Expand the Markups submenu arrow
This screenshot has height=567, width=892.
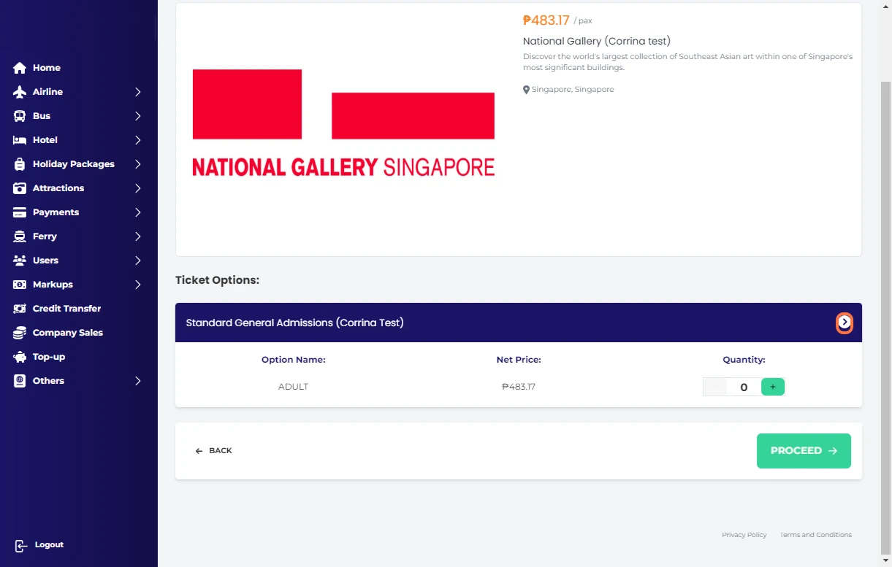point(137,285)
